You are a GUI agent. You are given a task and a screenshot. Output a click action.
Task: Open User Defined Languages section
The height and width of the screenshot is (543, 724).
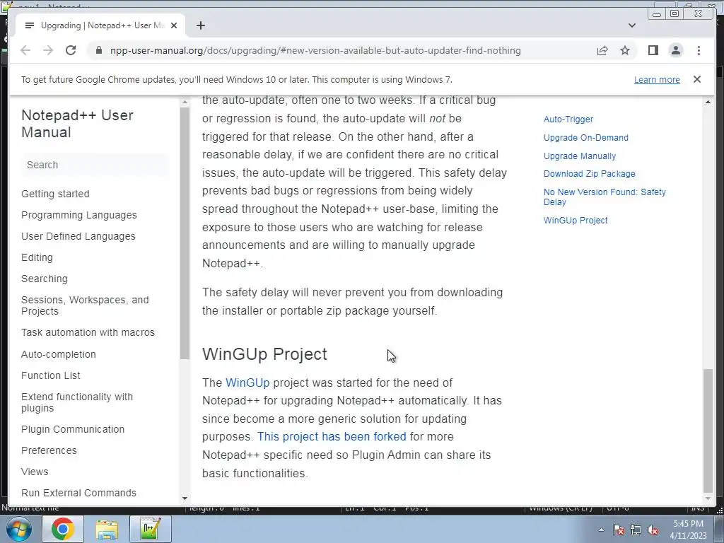78,236
